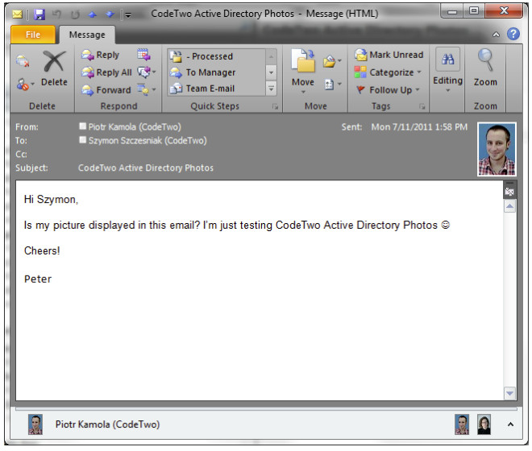Open More respond actions dropdown

[x=147, y=89]
